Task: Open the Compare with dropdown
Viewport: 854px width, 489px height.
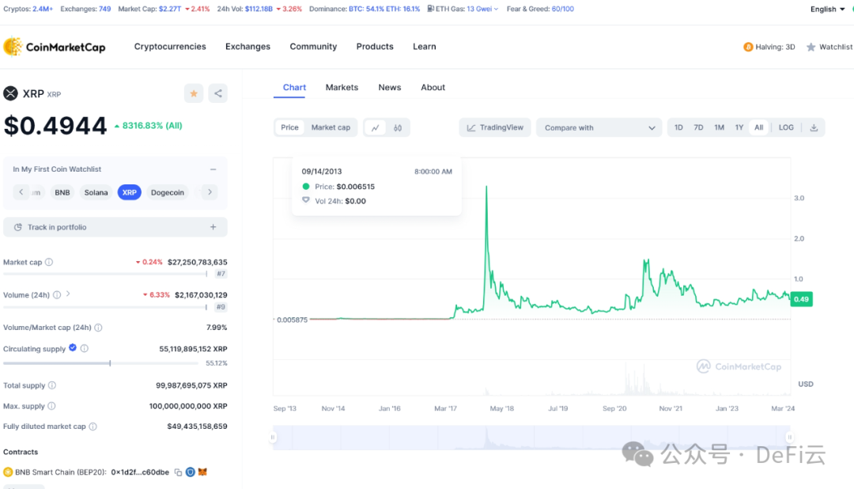Action: [x=599, y=127]
